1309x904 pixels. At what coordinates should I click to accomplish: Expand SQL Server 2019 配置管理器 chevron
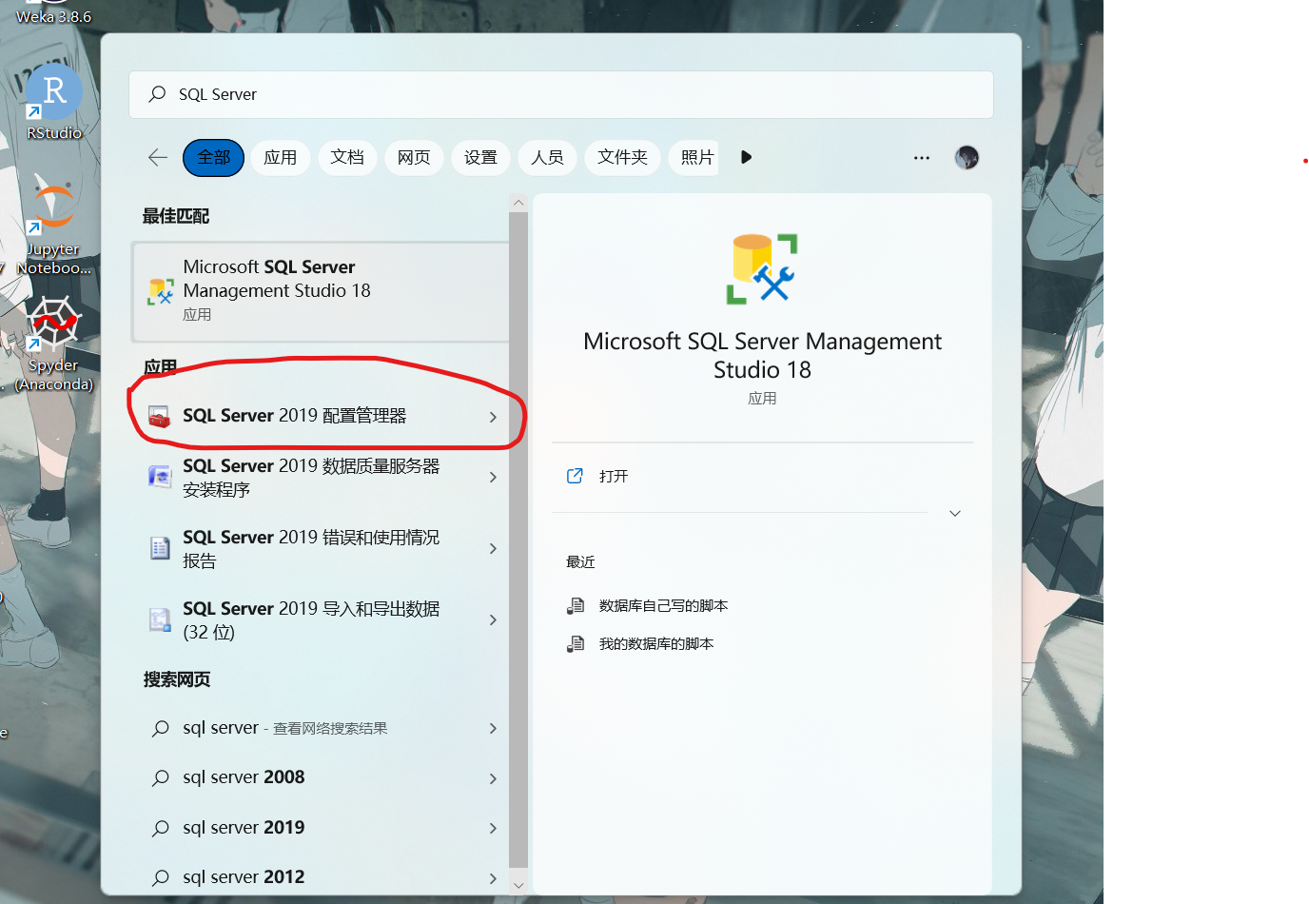493,417
